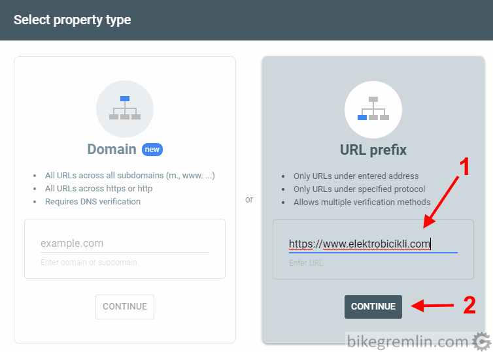493x352 pixels.
Task: Click the Continue button under Domain
Action: (125, 306)
